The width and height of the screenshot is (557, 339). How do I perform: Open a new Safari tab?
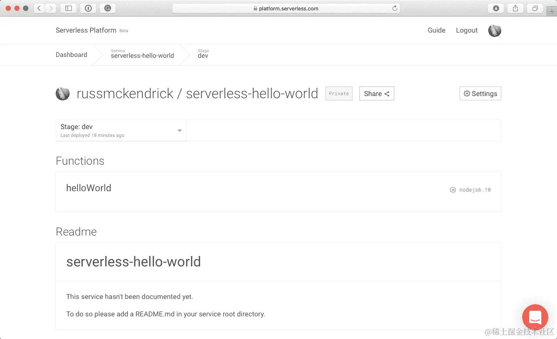[552, 12]
